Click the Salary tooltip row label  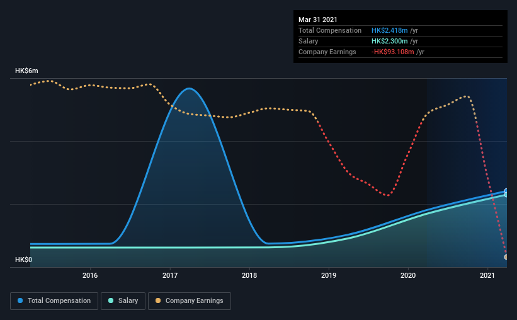[x=309, y=41]
